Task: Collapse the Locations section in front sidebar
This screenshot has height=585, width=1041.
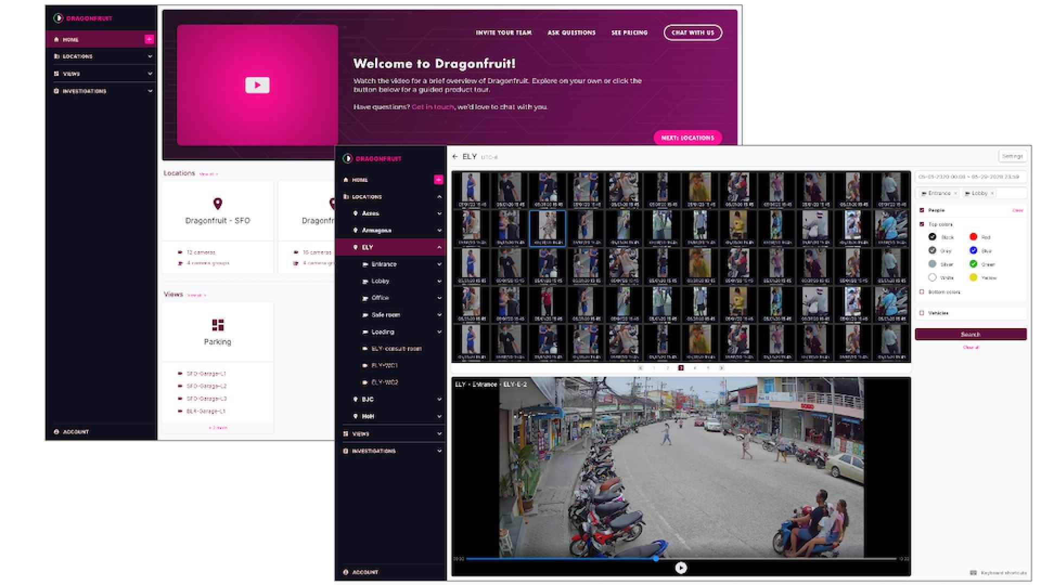Action: [x=439, y=197]
